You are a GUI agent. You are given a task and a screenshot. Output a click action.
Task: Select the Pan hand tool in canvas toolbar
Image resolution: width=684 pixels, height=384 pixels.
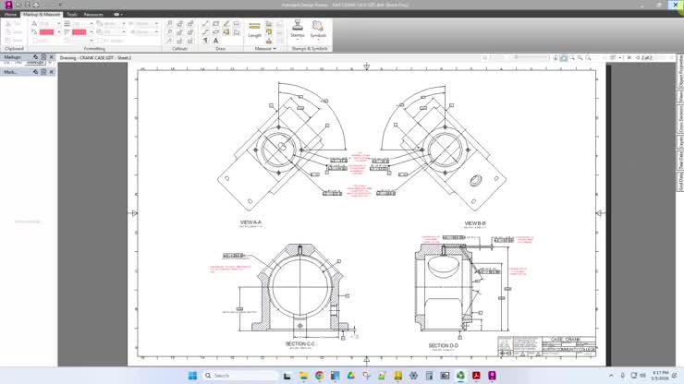[x=564, y=57]
